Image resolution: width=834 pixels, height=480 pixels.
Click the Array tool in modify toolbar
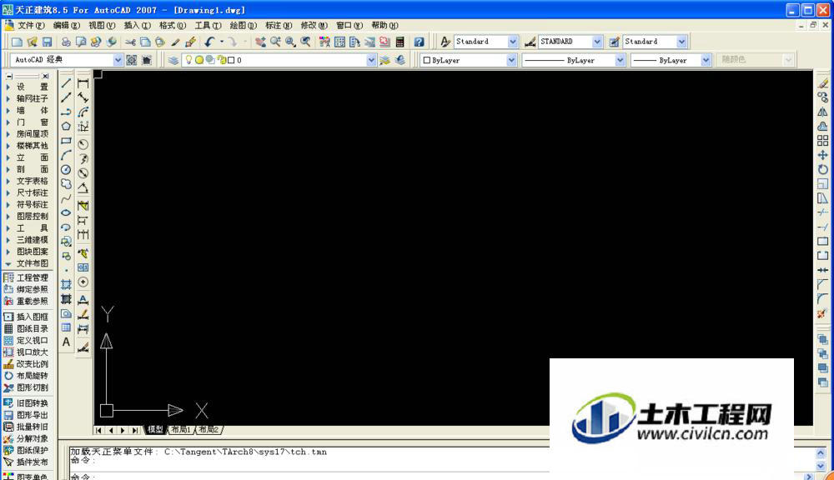822,141
